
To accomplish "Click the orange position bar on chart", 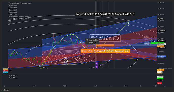I will (x=105, y=45).
